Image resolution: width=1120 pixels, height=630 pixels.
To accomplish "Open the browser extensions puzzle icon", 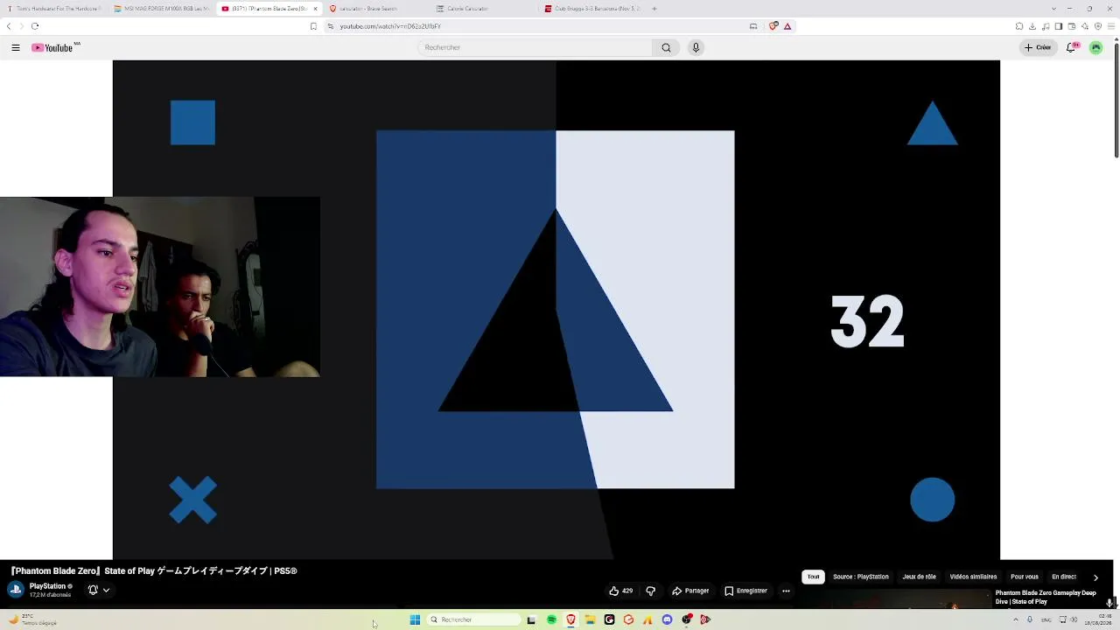I will pyautogui.click(x=1019, y=26).
